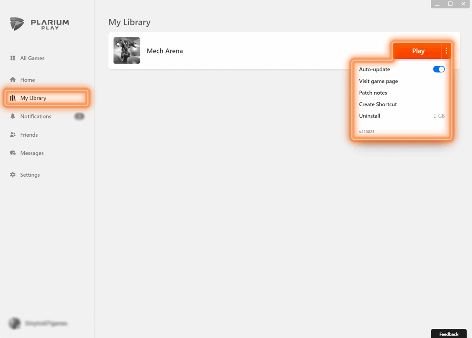Click the Home house icon
472x338 pixels.
(13, 80)
